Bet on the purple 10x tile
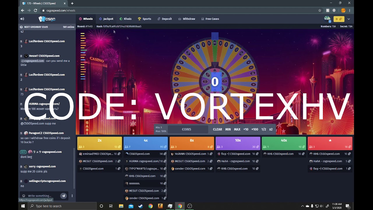The width and height of the screenshot is (373, 210). (x=238, y=143)
